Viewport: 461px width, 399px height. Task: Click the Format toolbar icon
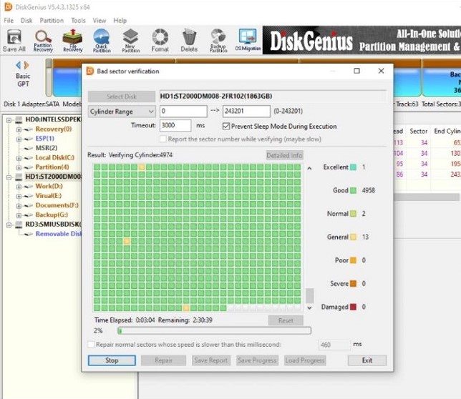(x=160, y=41)
